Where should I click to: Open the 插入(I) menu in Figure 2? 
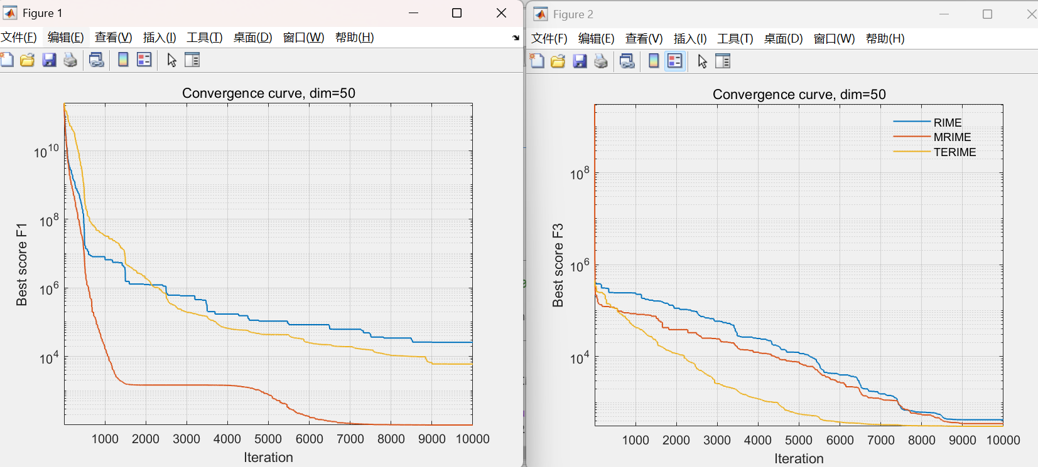click(690, 39)
